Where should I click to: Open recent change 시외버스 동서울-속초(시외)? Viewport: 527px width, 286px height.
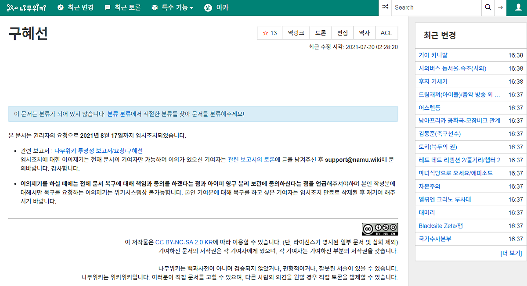point(452,68)
